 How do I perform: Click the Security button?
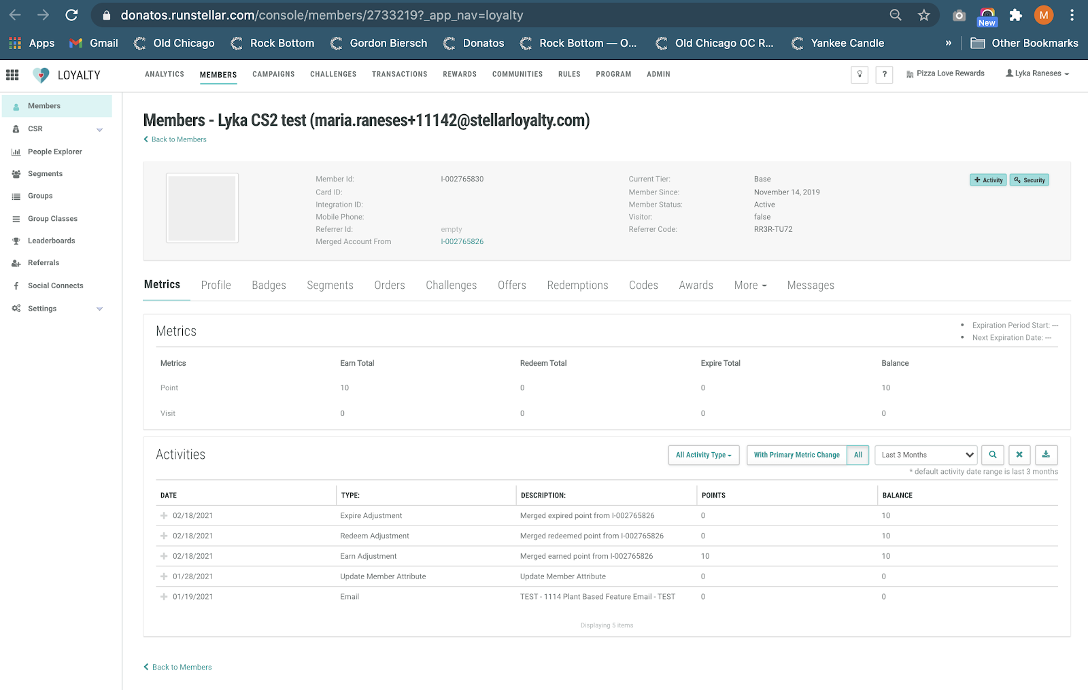(1030, 180)
